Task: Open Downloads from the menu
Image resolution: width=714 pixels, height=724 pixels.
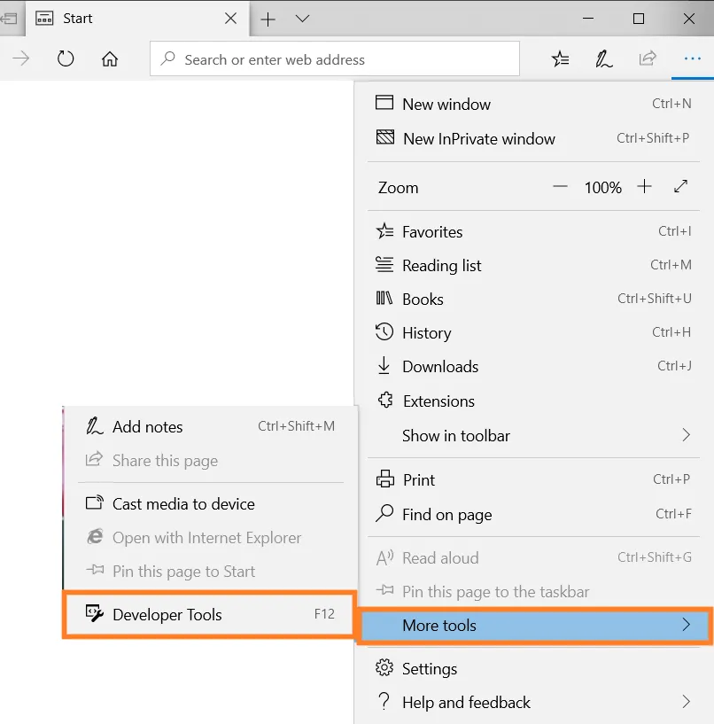Action: (x=533, y=366)
